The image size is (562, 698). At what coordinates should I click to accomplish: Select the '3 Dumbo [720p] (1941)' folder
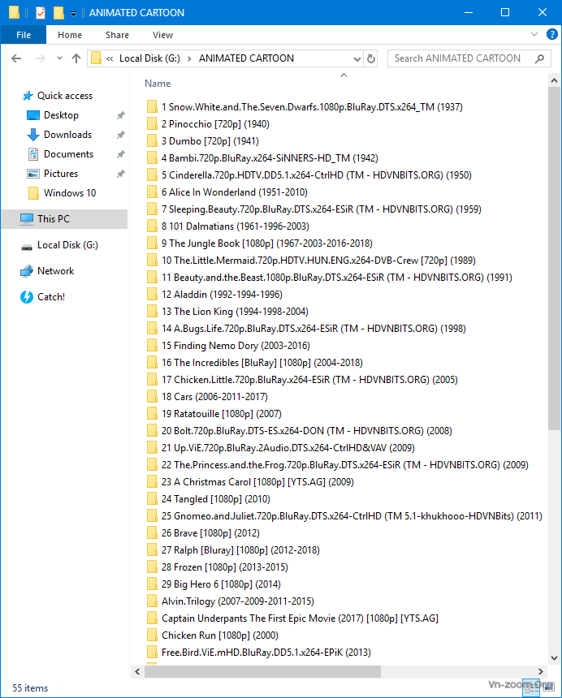pyautogui.click(x=210, y=141)
